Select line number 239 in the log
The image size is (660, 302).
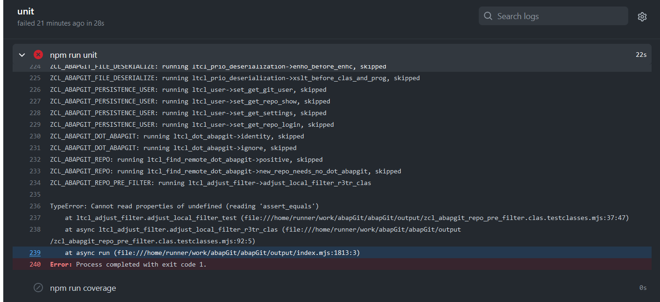35,253
